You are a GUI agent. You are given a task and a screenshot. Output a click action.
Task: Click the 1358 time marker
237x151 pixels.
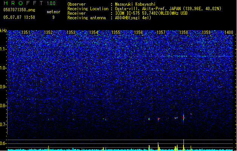[x=183, y=32]
